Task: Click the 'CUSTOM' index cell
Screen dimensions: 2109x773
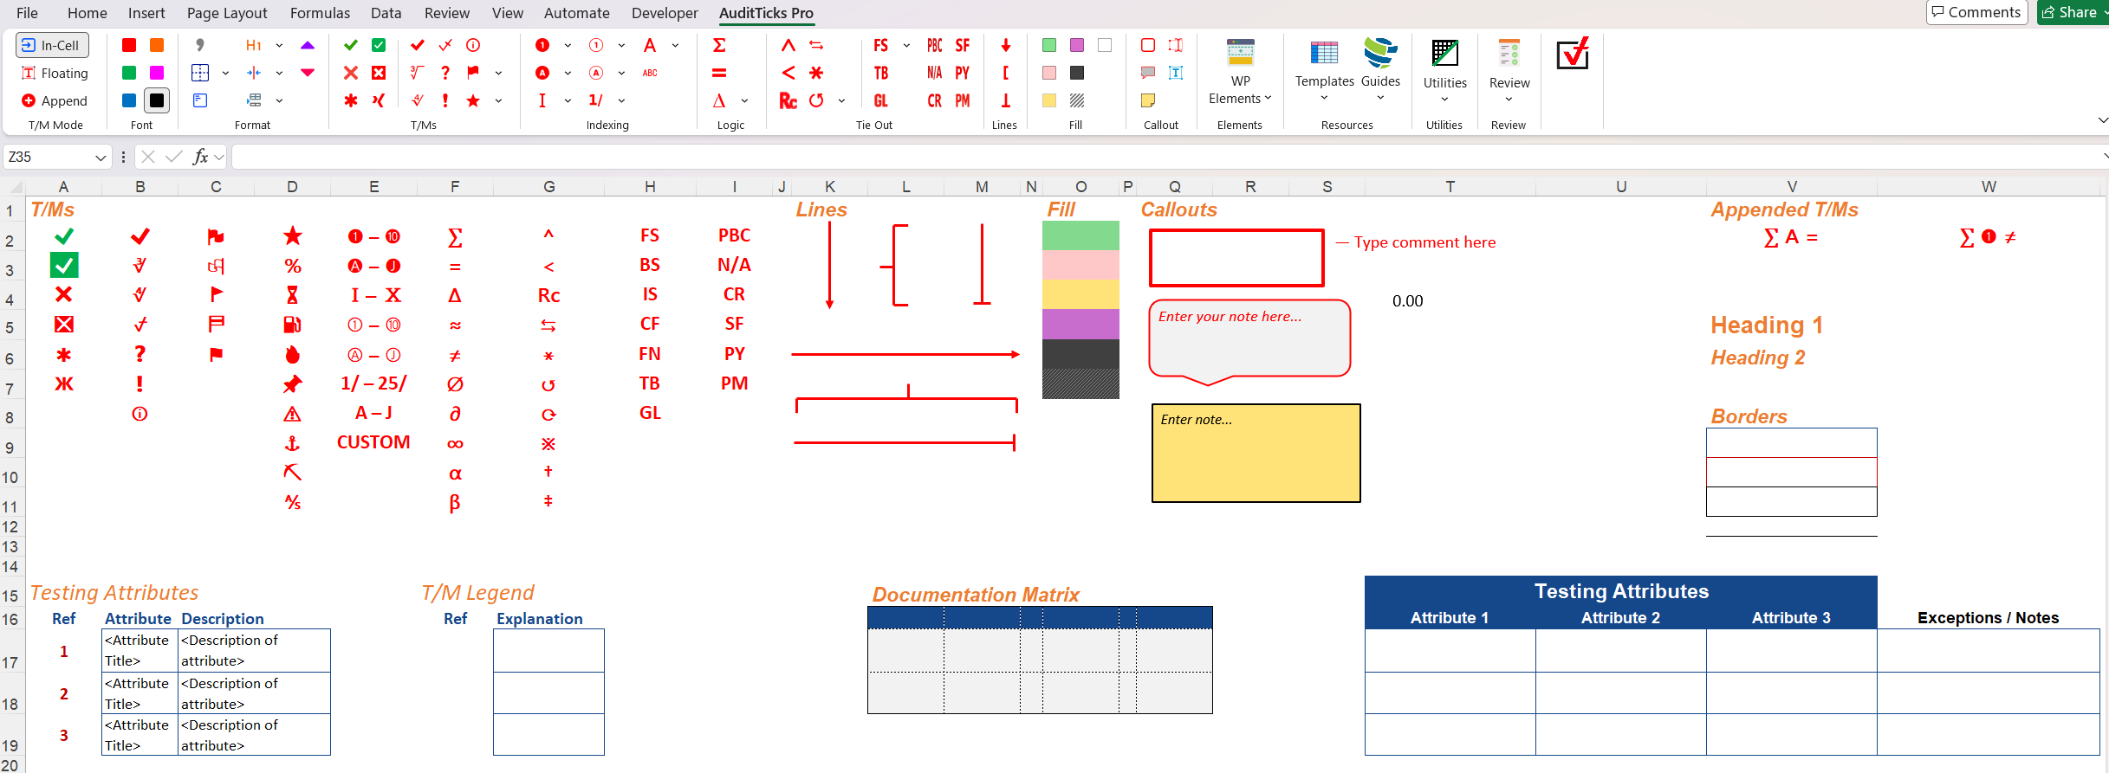Action: point(373,442)
